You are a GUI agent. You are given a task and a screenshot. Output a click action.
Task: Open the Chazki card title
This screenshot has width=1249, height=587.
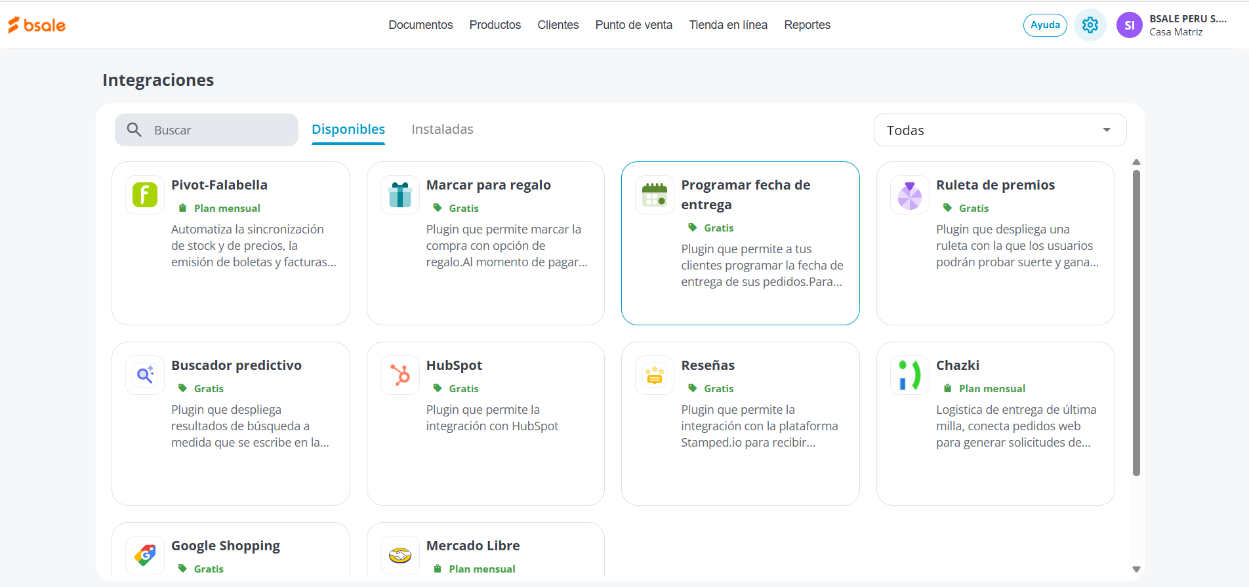pyautogui.click(x=958, y=365)
